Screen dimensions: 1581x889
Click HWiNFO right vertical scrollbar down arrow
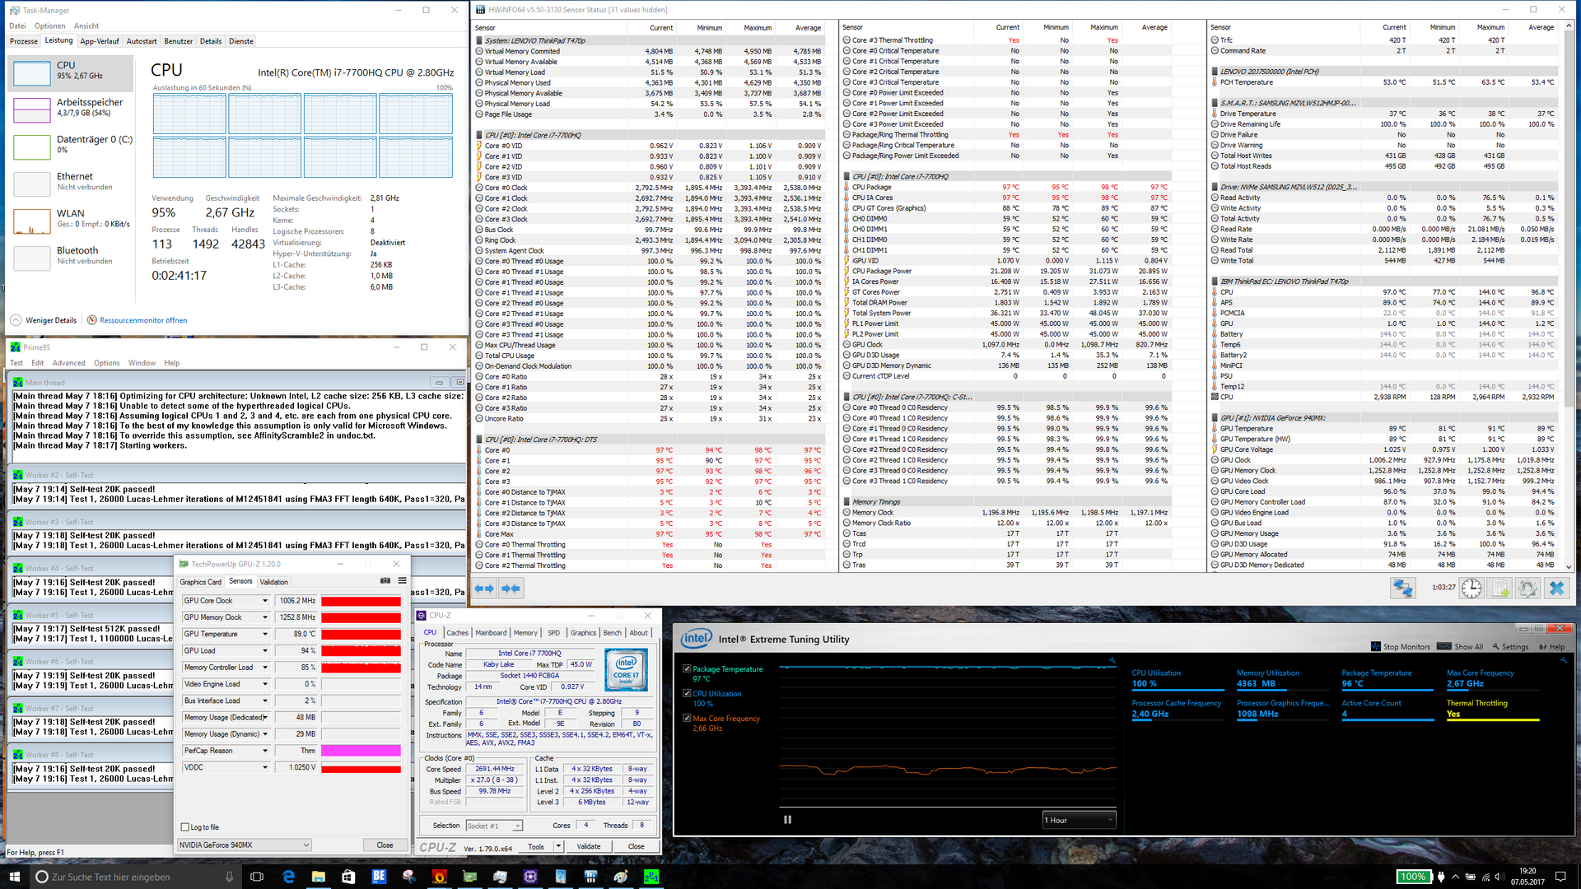(x=1569, y=567)
